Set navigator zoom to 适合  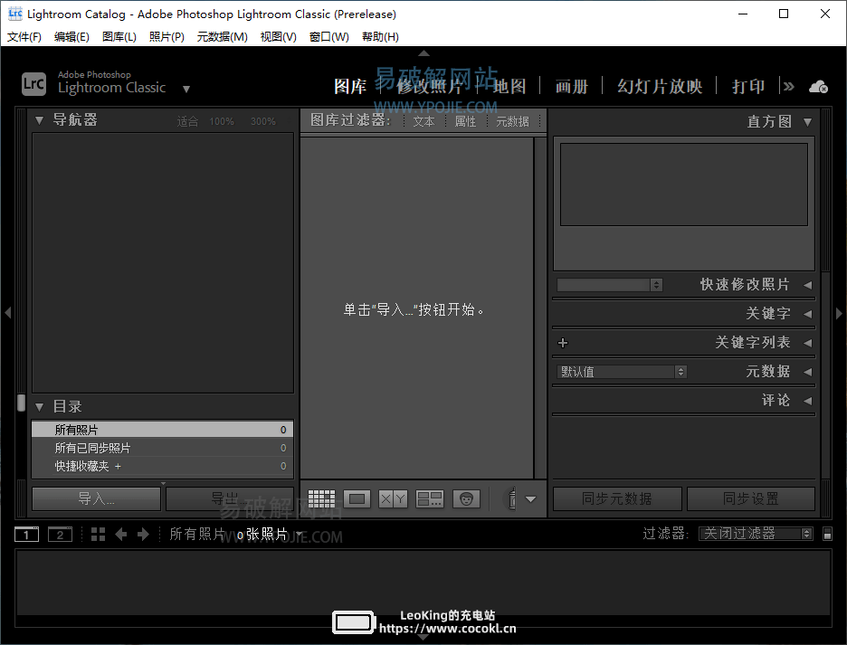(x=187, y=121)
